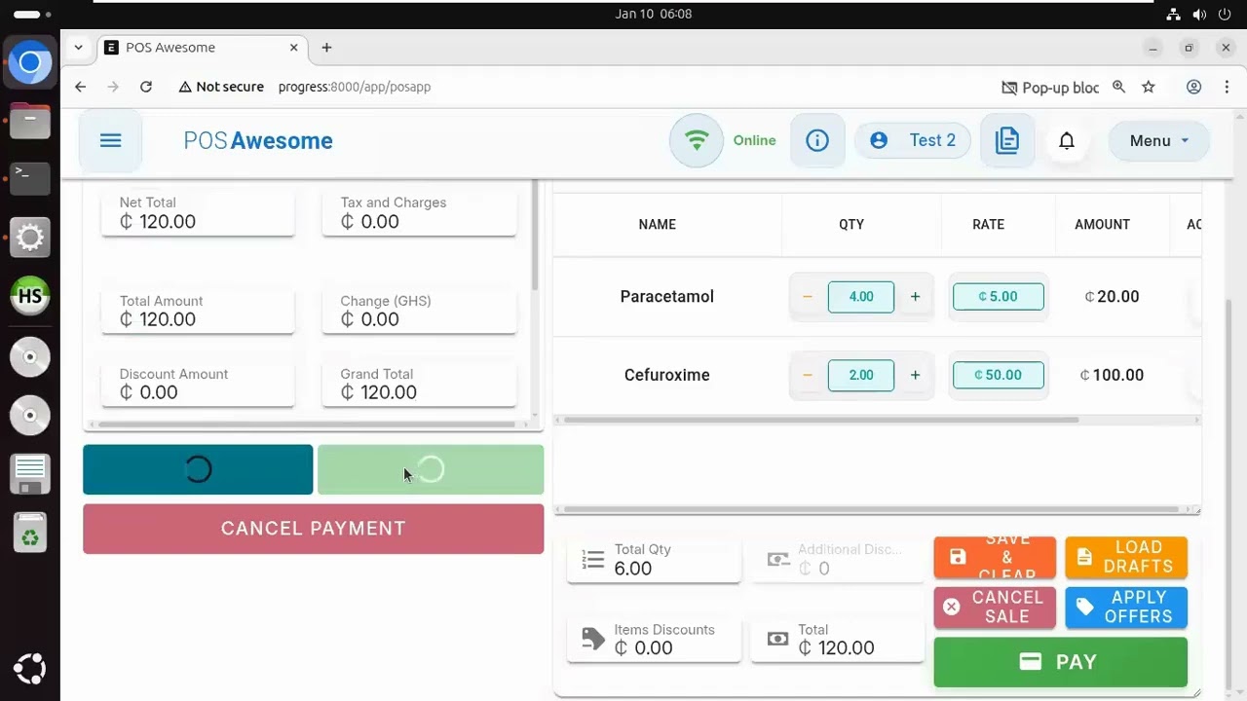Select the Total Amount field
This screenshot has height=701, width=1247.
198,312
